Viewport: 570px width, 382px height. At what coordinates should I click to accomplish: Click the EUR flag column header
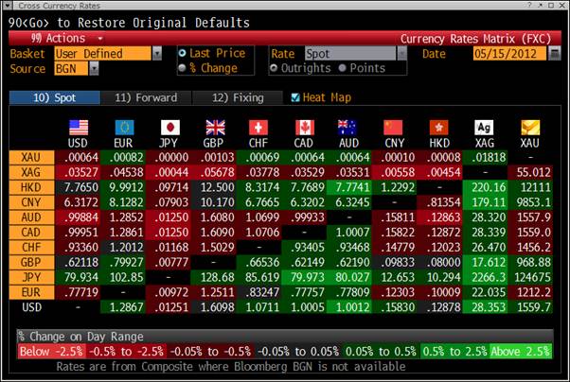pos(124,127)
